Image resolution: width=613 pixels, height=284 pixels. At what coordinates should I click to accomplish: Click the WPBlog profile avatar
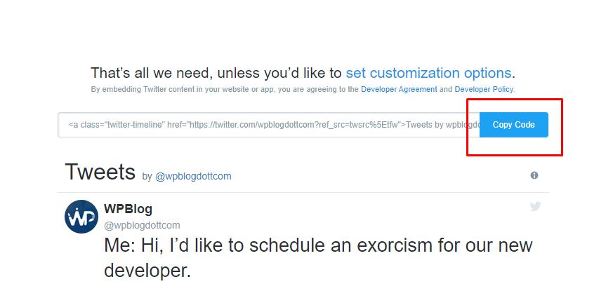pos(81,217)
